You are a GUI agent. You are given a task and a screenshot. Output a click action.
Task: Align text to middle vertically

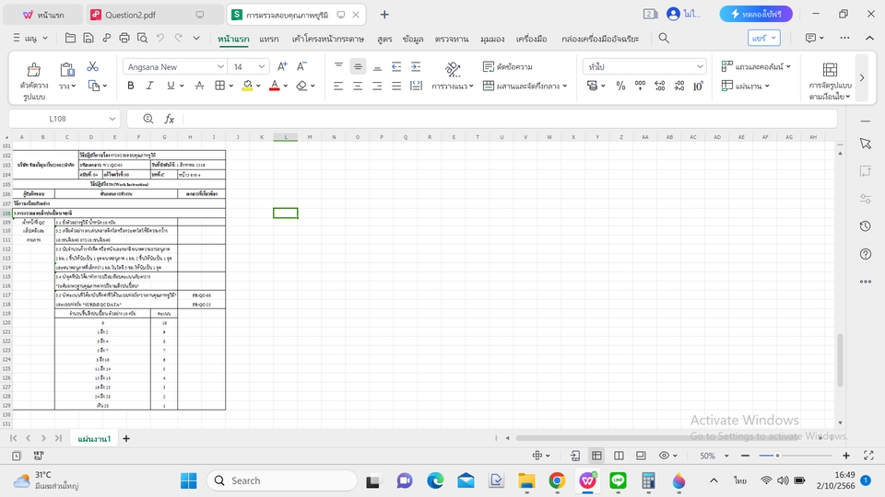pyautogui.click(x=358, y=66)
